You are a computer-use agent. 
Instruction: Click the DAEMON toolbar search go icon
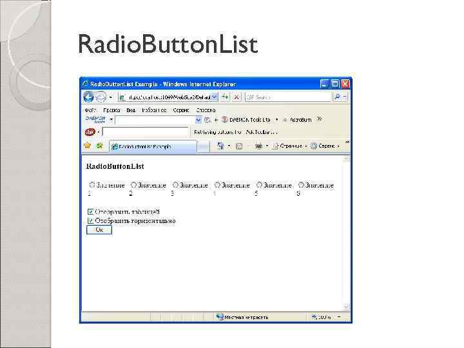pos(208,120)
